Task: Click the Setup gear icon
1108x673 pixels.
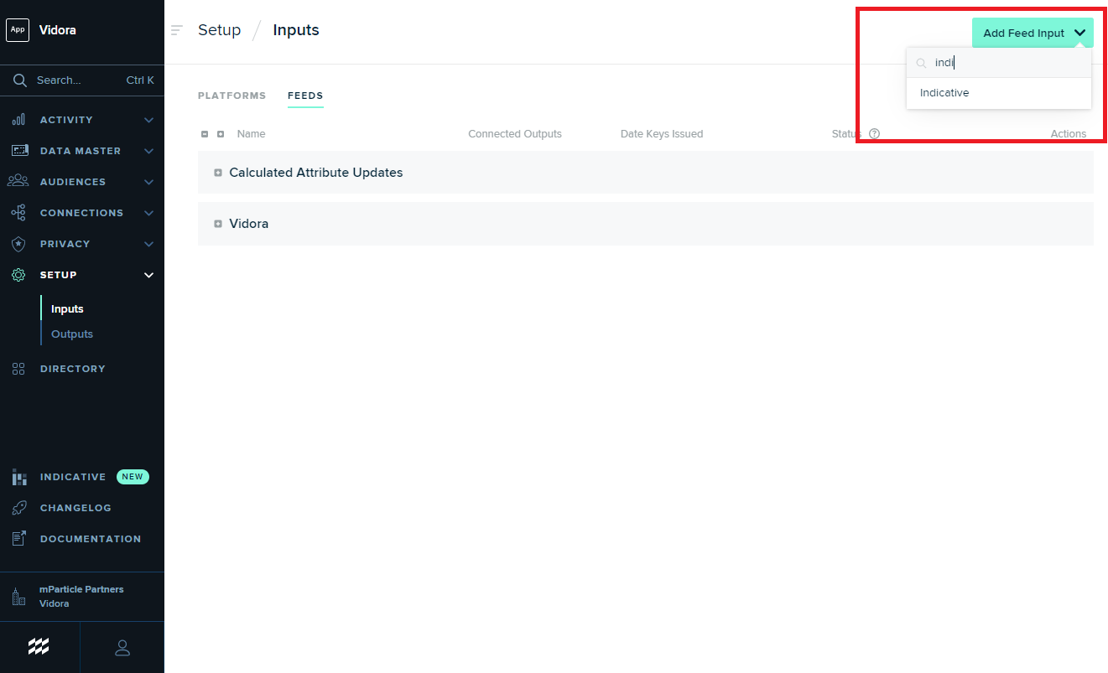Action: click(x=18, y=275)
